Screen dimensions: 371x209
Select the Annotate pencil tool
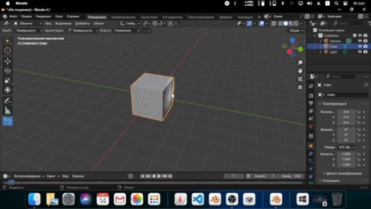(x=8, y=101)
